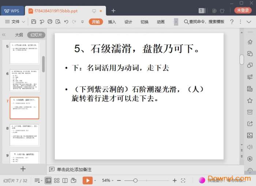Switch to the 插入 tab
Viewport: 256px width, 186px height.
pyautogui.click(x=112, y=22)
